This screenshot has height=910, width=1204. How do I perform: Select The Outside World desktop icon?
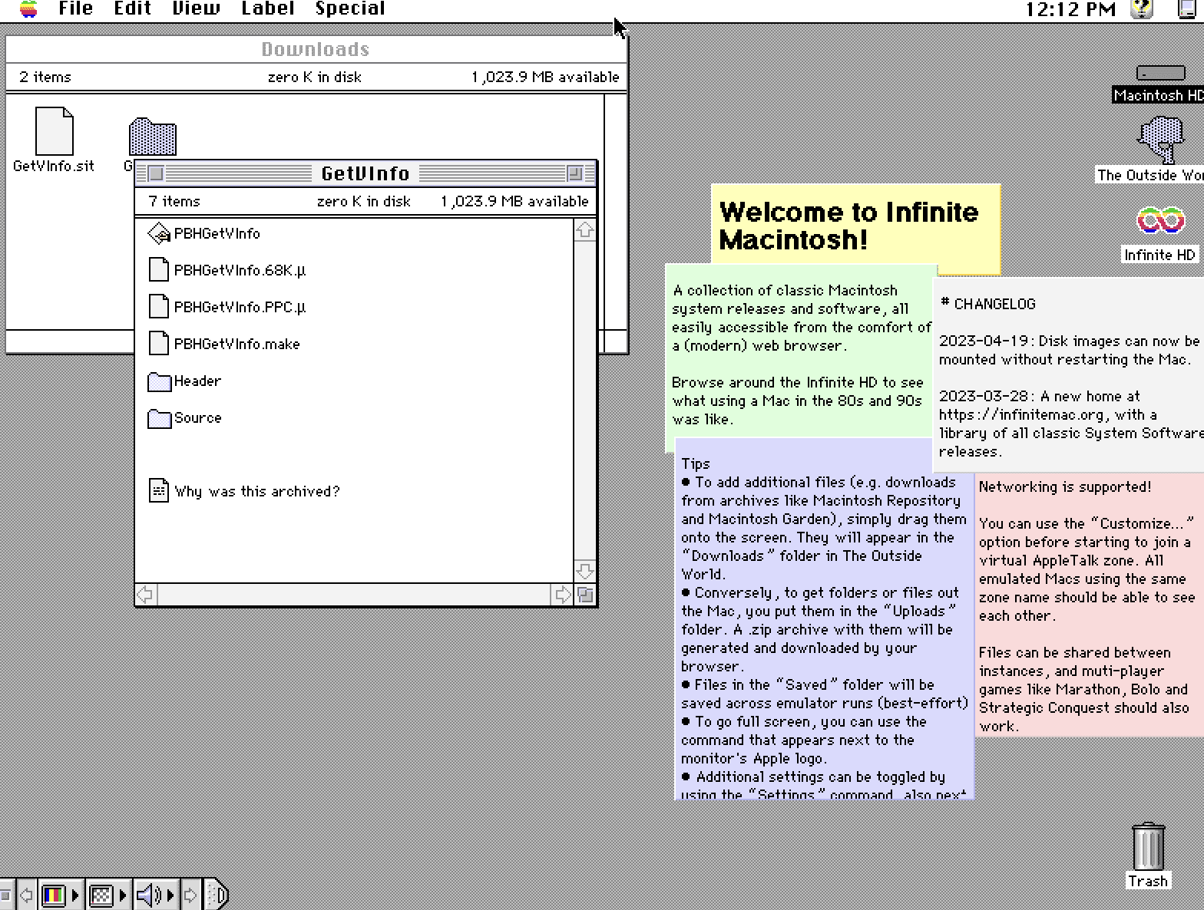pos(1160,140)
